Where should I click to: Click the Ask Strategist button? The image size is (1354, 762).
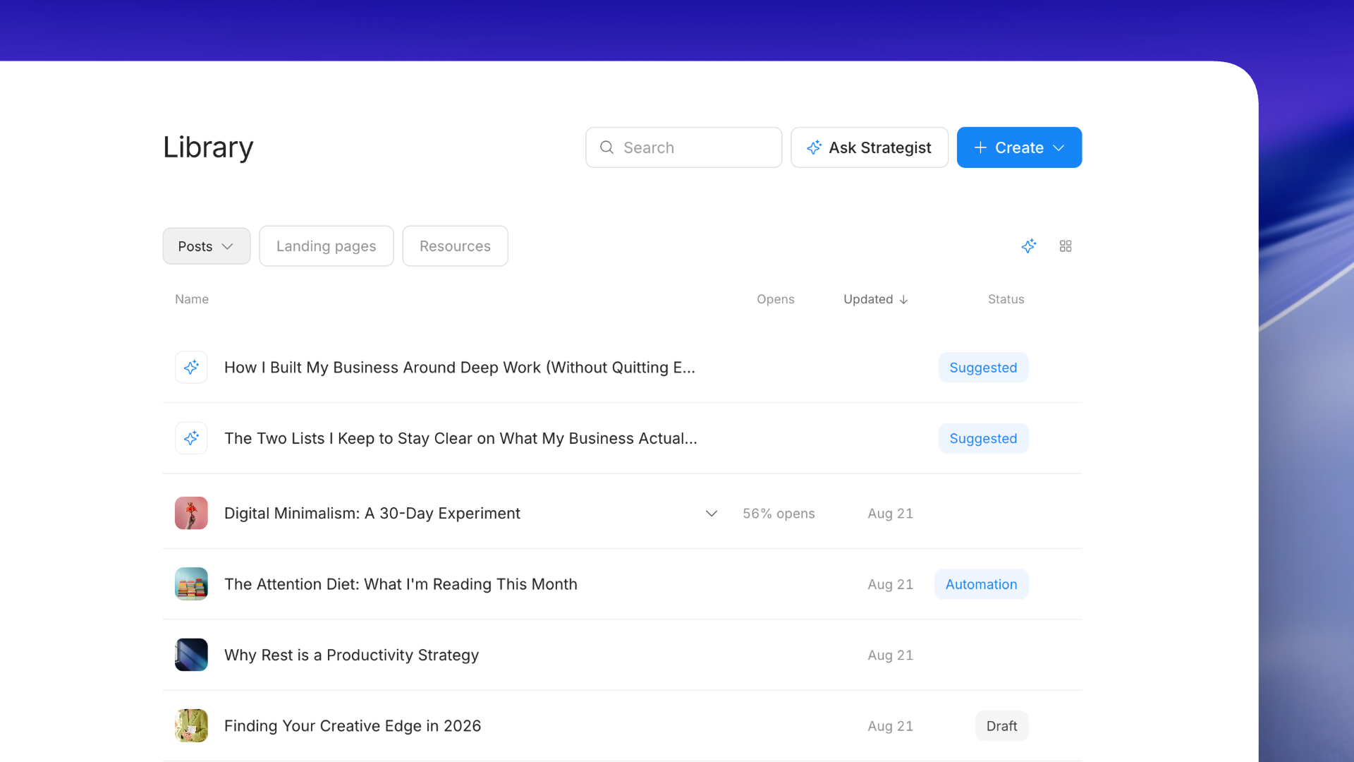click(x=870, y=147)
